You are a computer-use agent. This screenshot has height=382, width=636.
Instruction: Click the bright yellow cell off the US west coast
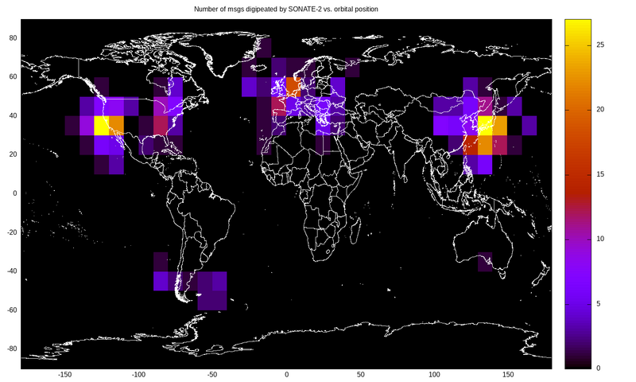click(x=102, y=124)
